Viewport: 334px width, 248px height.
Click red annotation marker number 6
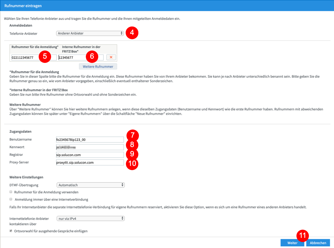click(92, 56)
